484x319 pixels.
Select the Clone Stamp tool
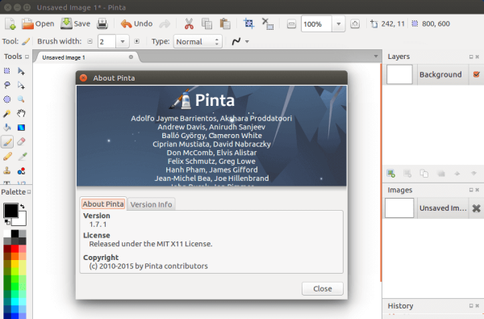[6, 170]
